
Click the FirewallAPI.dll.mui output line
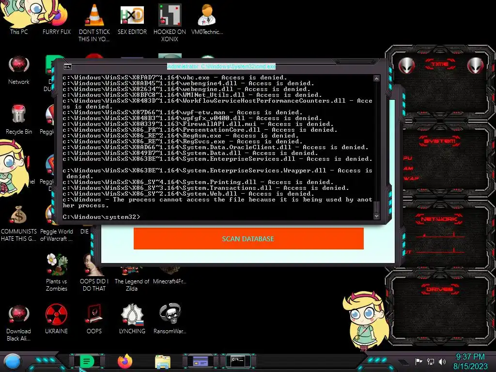pos(198,124)
